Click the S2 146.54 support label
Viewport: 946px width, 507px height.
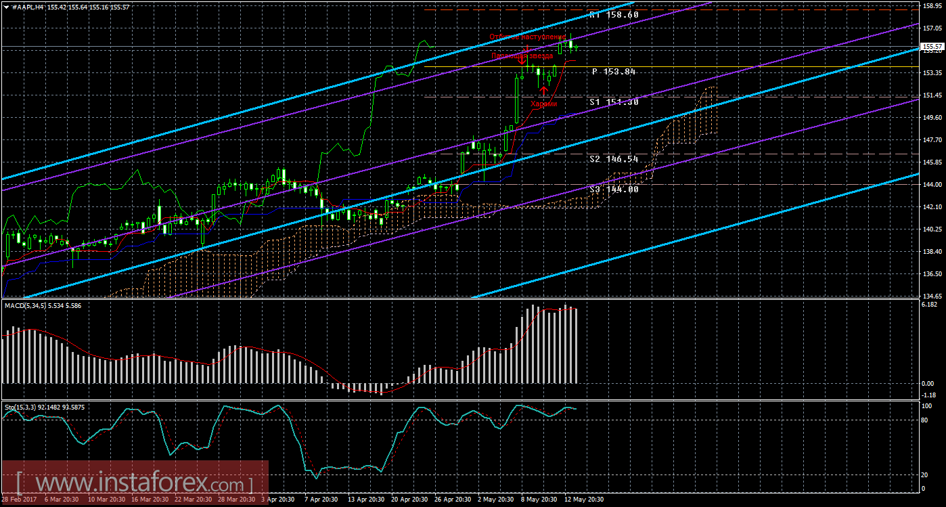coord(614,158)
